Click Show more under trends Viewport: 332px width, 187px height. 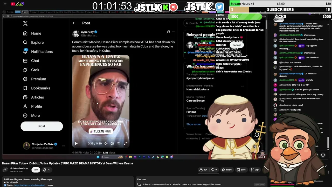pos(193,124)
